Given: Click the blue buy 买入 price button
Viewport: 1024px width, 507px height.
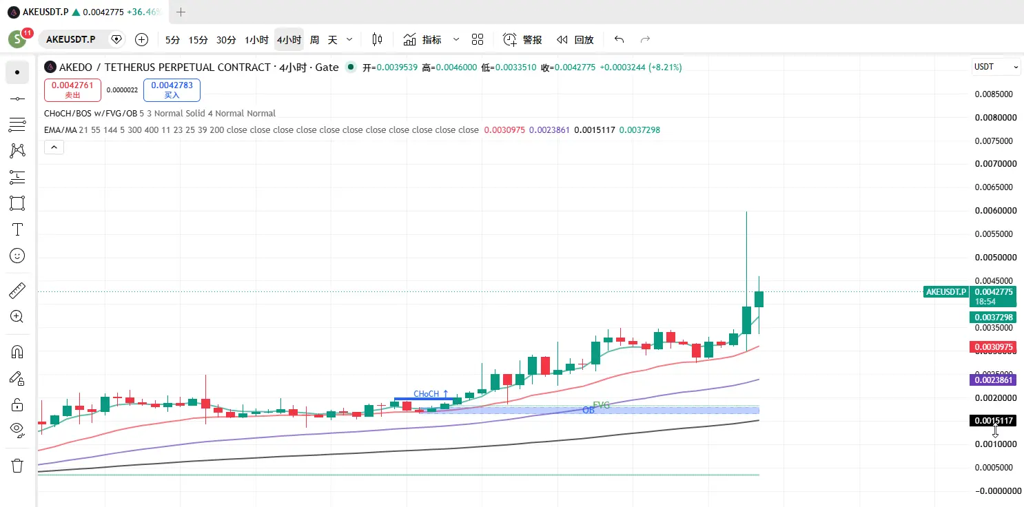Looking at the screenshot, I should click(x=172, y=90).
